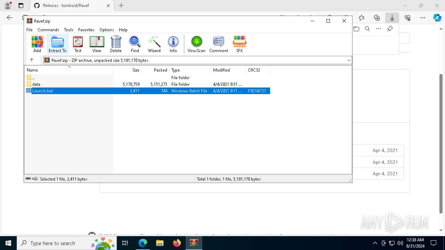Close the Releases browser tab

tap(108, 6)
